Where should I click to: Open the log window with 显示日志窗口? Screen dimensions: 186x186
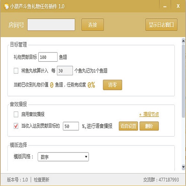pyautogui.click(x=161, y=25)
